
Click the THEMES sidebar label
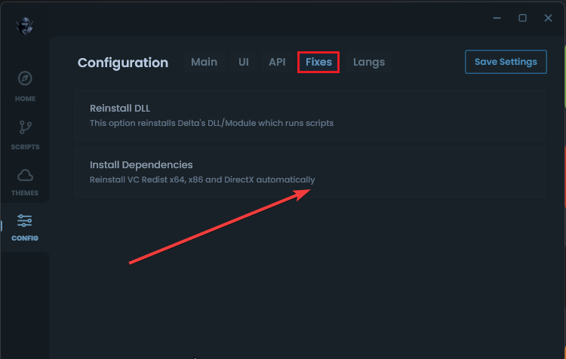click(x=25, y=193)
